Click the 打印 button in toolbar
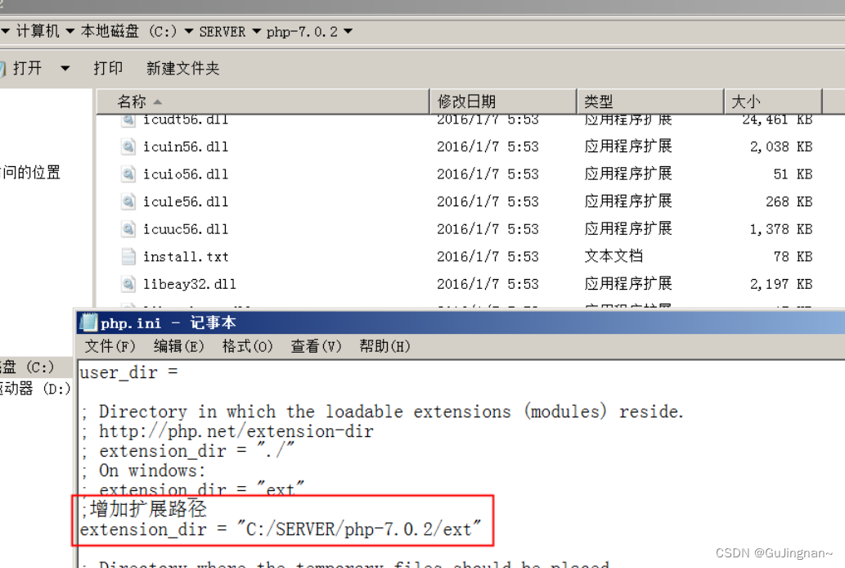 [x=109, y=68]
